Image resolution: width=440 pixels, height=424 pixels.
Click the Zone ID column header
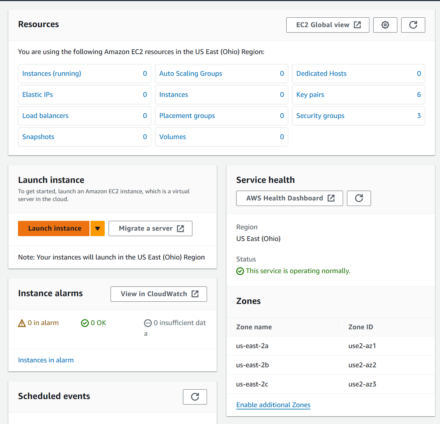(x=361, y=327)
